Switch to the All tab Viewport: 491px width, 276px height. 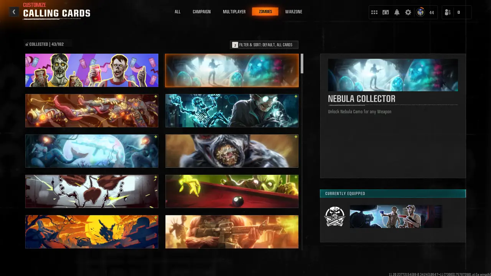coord(178,12)
